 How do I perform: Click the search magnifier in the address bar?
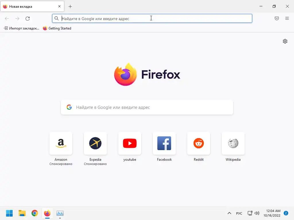(x=57, y=18)
